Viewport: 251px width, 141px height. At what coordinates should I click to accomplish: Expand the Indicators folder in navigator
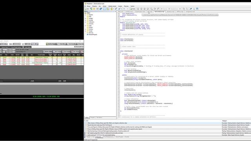(x=85, y=22)
